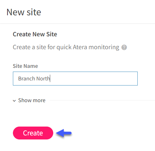This screenshot has width=155, height=151.
Task: Show tooltip via grey help icon
Action: [124, 47]
